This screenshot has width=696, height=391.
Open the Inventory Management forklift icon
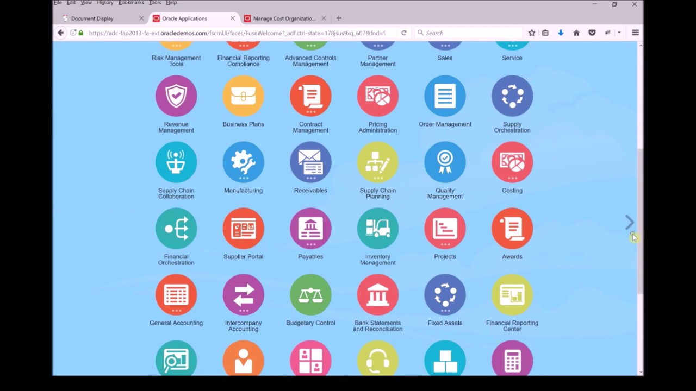pos(378,228)
